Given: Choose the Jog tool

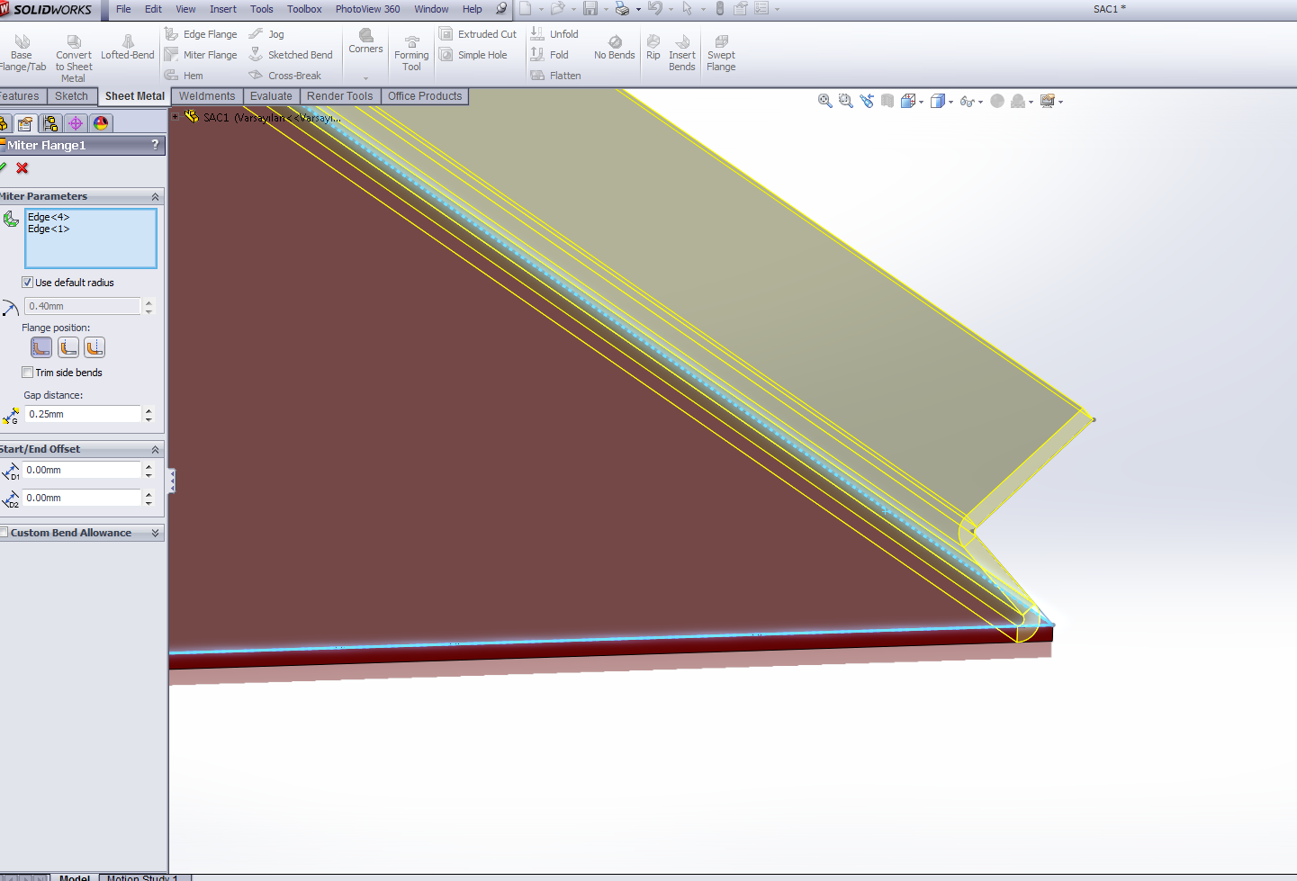Looking at the screenshot, I should tap(266, 34).
